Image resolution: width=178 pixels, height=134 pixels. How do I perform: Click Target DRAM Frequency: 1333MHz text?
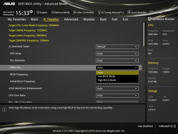tap(28, 30)
